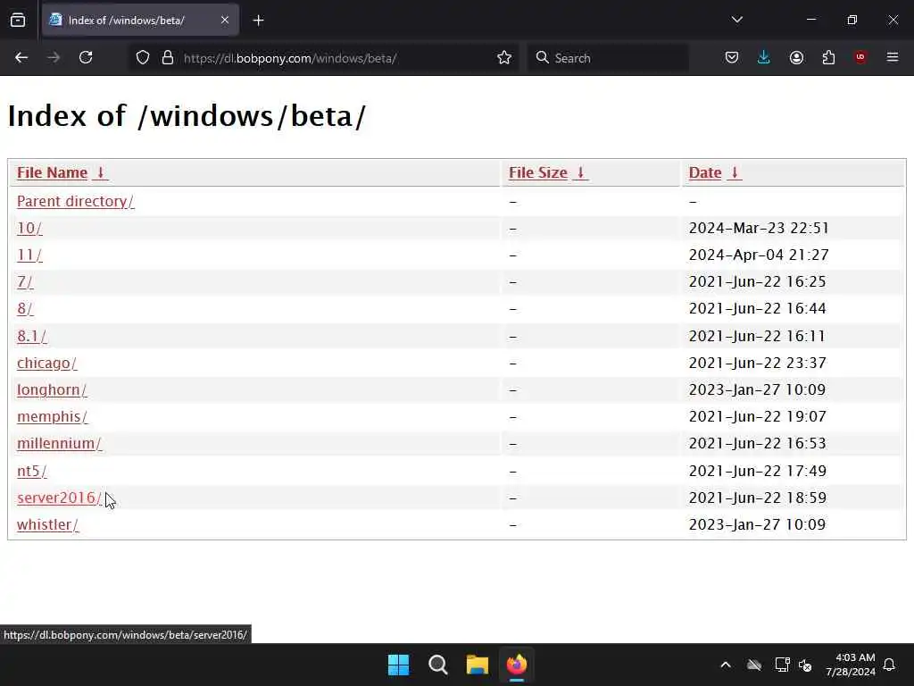914x686 pixels.
Task: Open the memphis/ folder link
Action: pyautogui.click(x=53, y=416)
